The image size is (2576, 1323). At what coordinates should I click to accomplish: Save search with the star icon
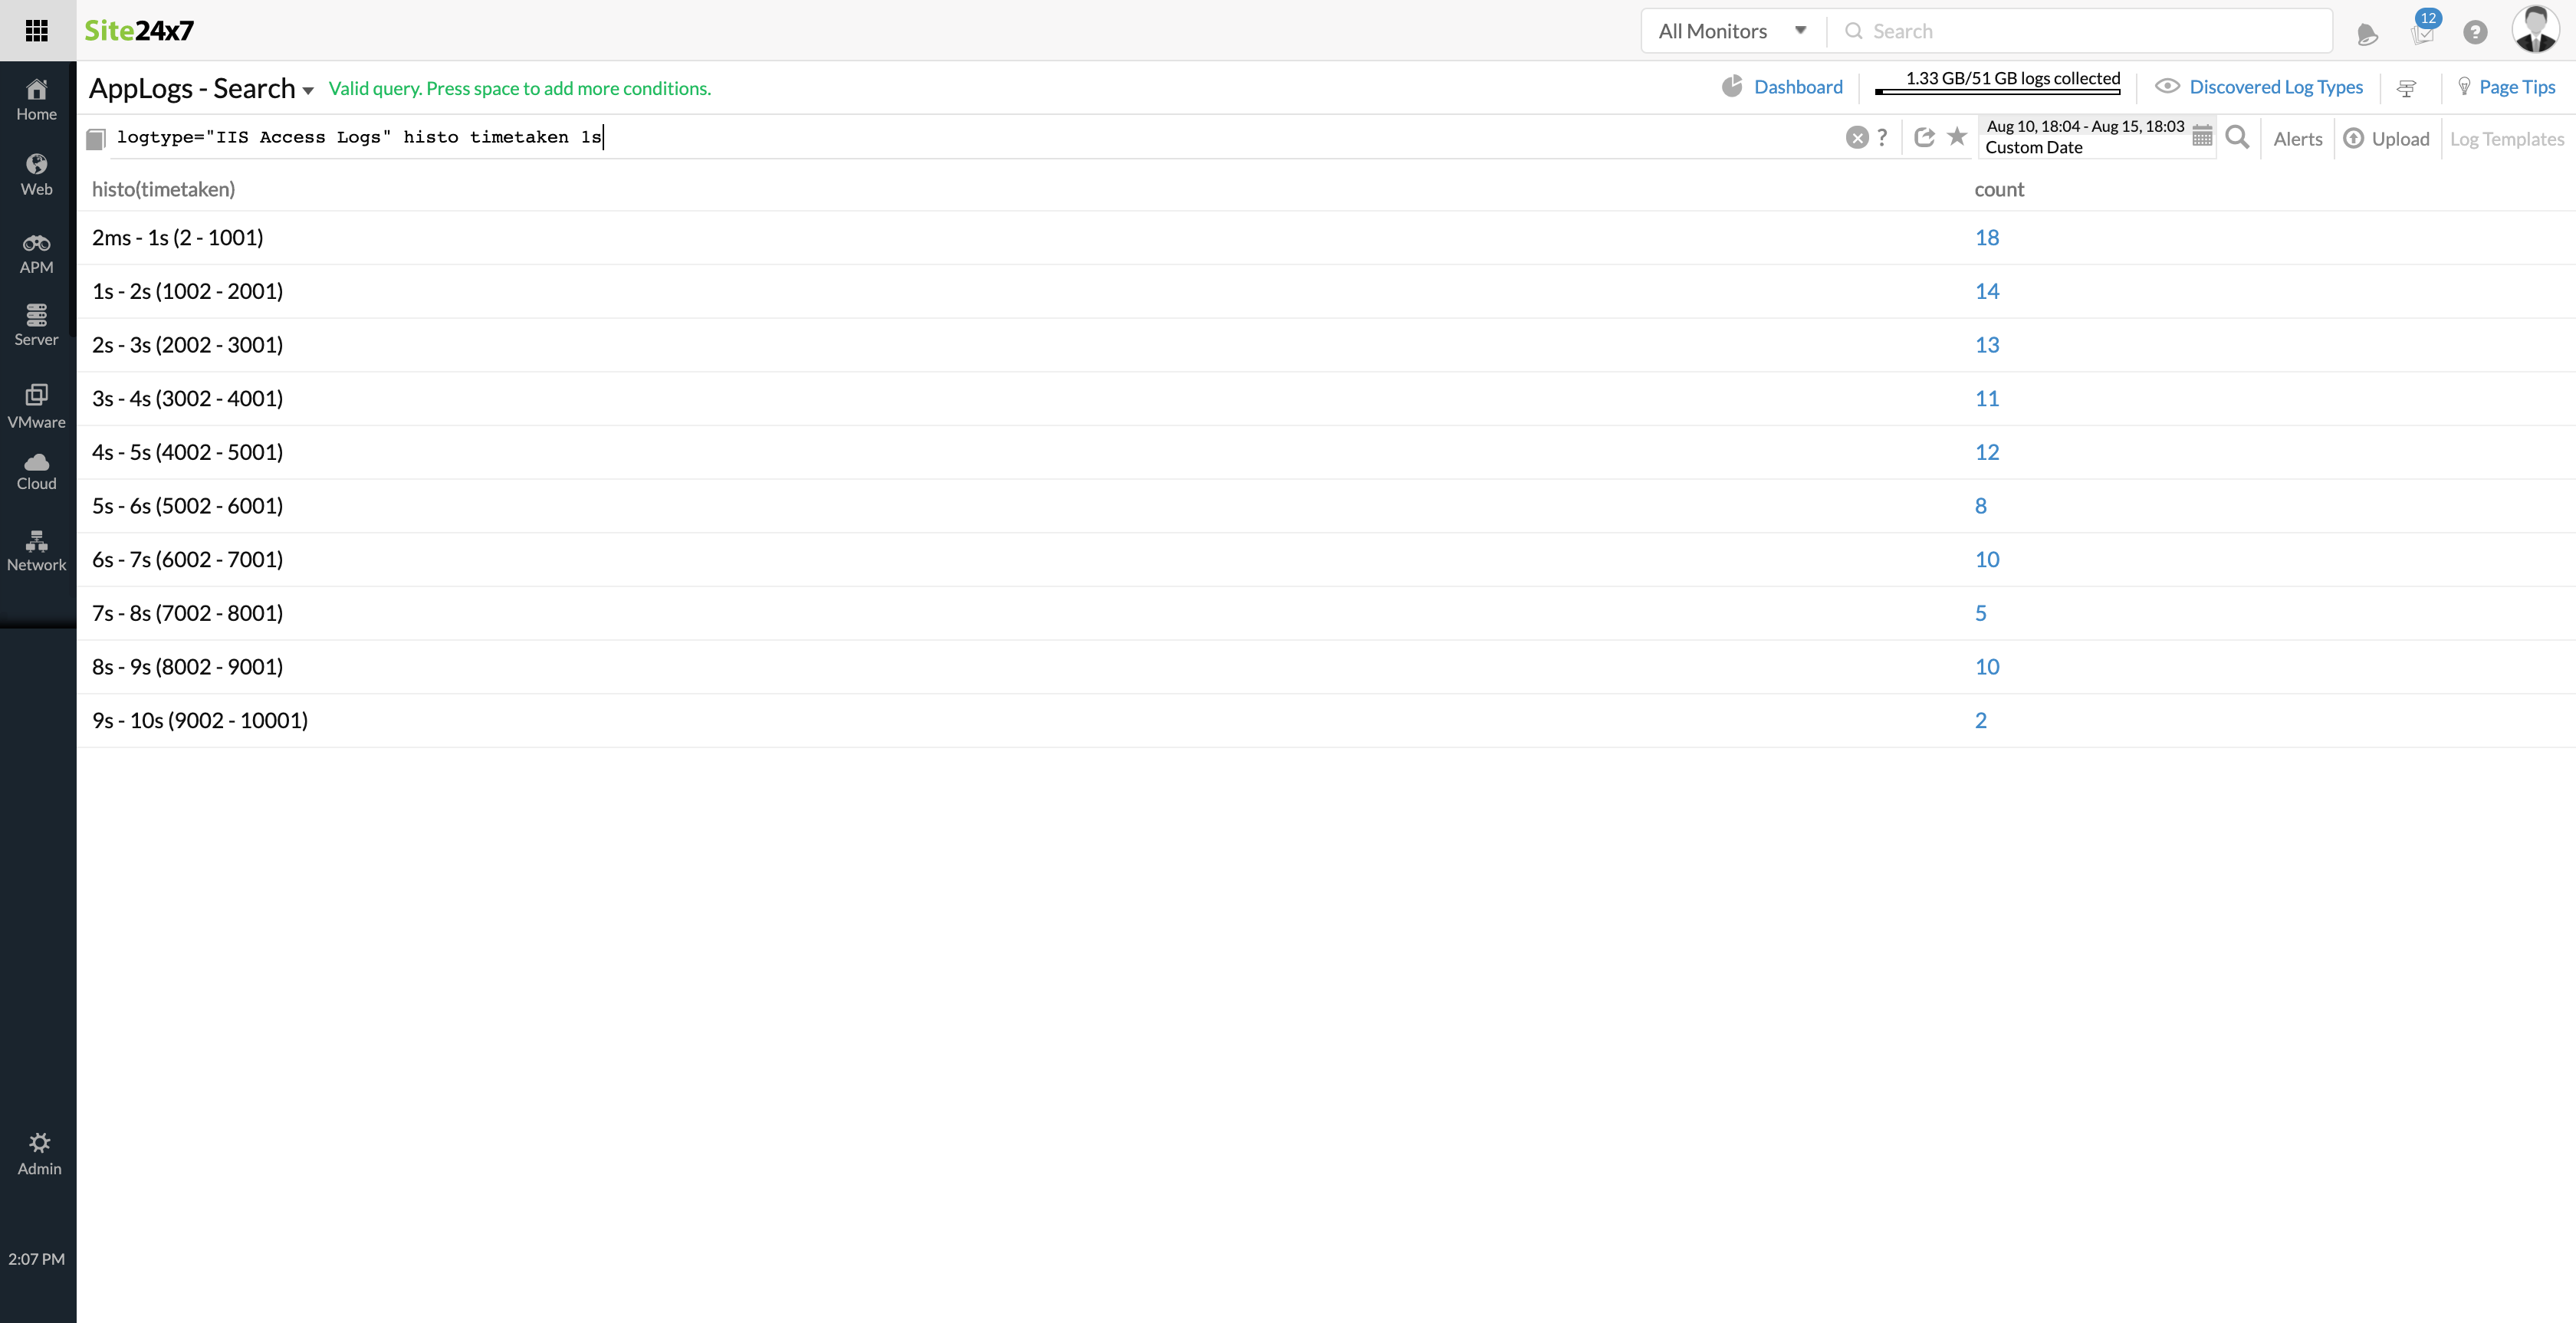1957,136
